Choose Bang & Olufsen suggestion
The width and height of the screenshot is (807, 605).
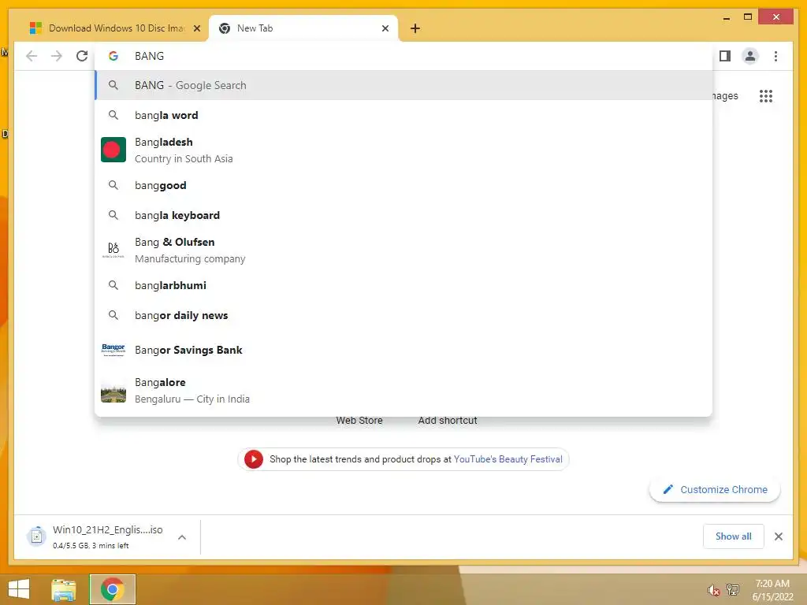403,250
